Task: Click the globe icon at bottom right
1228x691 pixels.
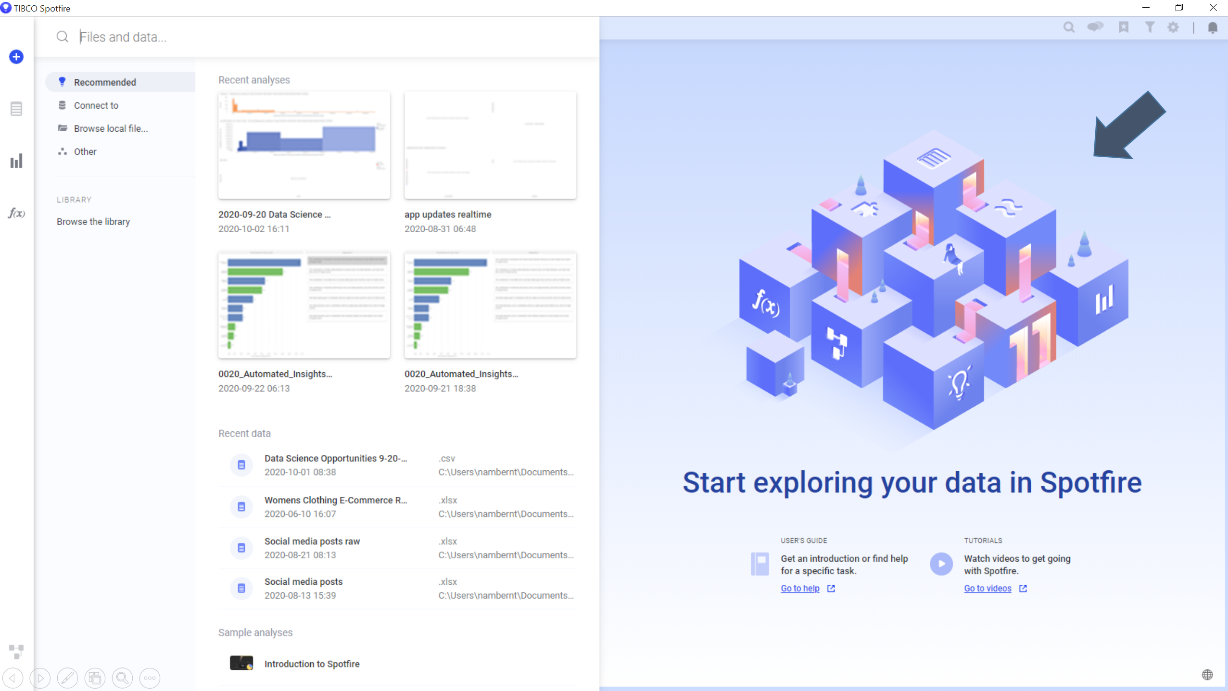Action: pos(1207,675)
